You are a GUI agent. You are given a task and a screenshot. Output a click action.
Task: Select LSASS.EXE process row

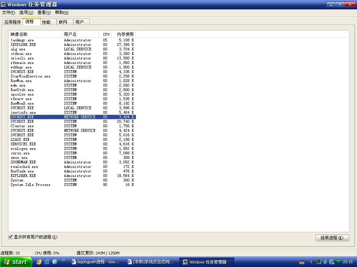pyautogui.click(x=73, y=140)
